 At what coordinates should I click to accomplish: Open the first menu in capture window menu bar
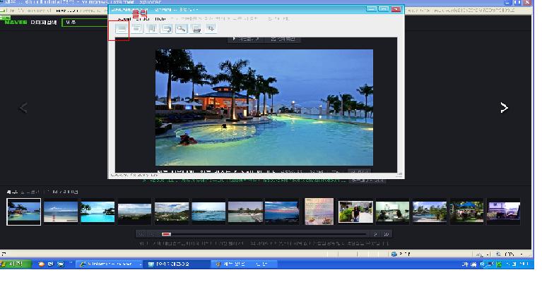tap(124, 18)
